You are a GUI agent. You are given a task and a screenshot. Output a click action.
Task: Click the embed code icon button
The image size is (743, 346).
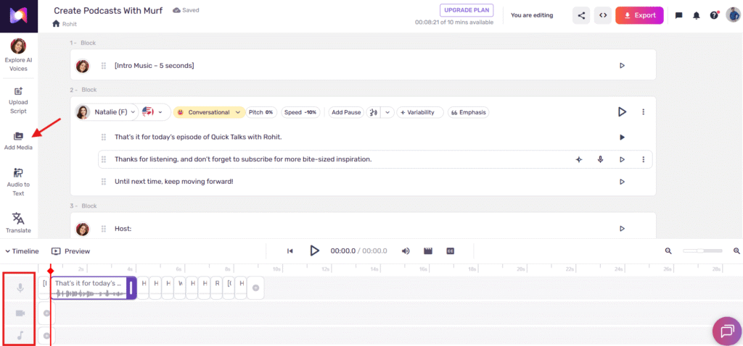click(x=603, y=15)
